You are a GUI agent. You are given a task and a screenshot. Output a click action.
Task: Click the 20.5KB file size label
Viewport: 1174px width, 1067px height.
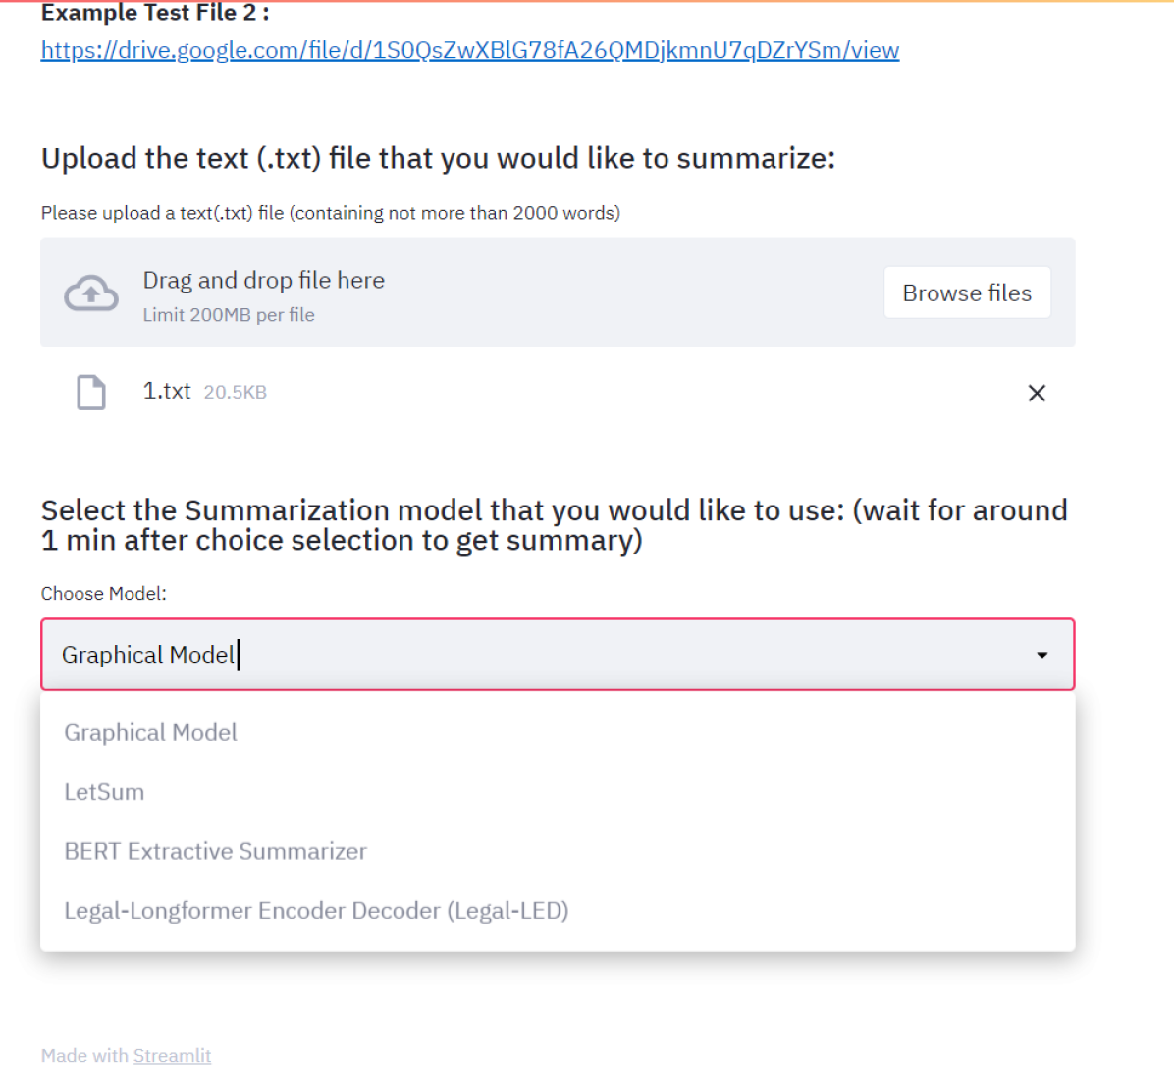pyautogui.click(x=235, y=392)
